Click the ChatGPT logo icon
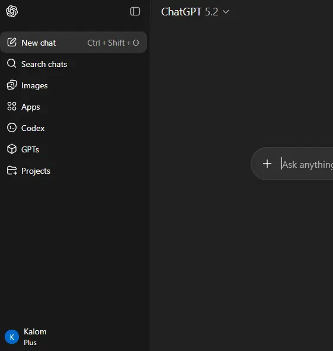Screen dimensions: 333x351 click(x=12, y=11)
